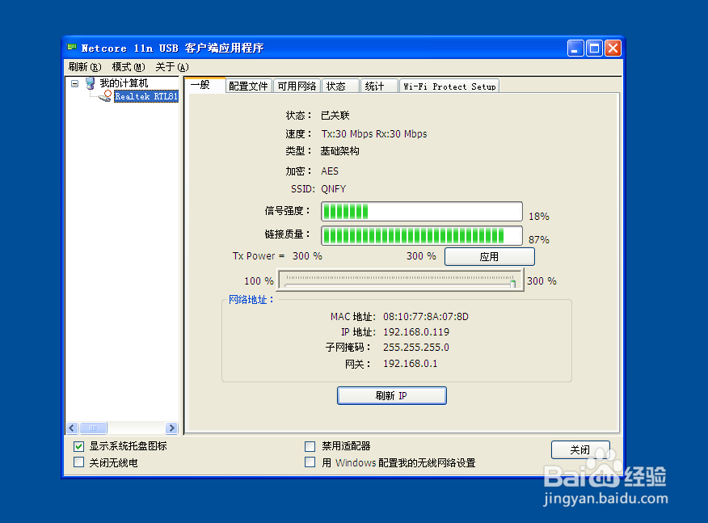Click the 应用 button for Tx Power

[x=490, y=256]
